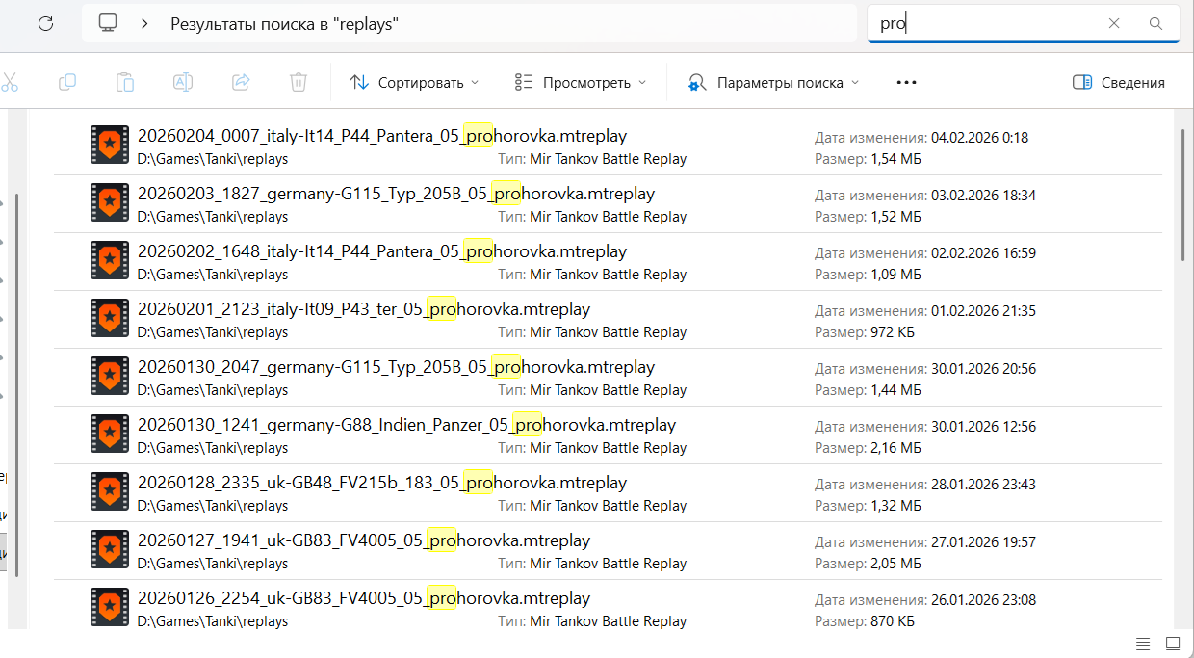Select the Share icon in toolbar
This screenshot has width=1194, height=658.
point(241,82)
